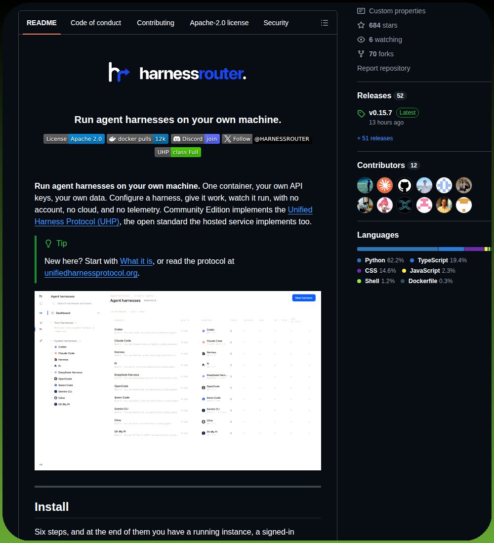Click the Python segment of language bar

pos(397,249)
